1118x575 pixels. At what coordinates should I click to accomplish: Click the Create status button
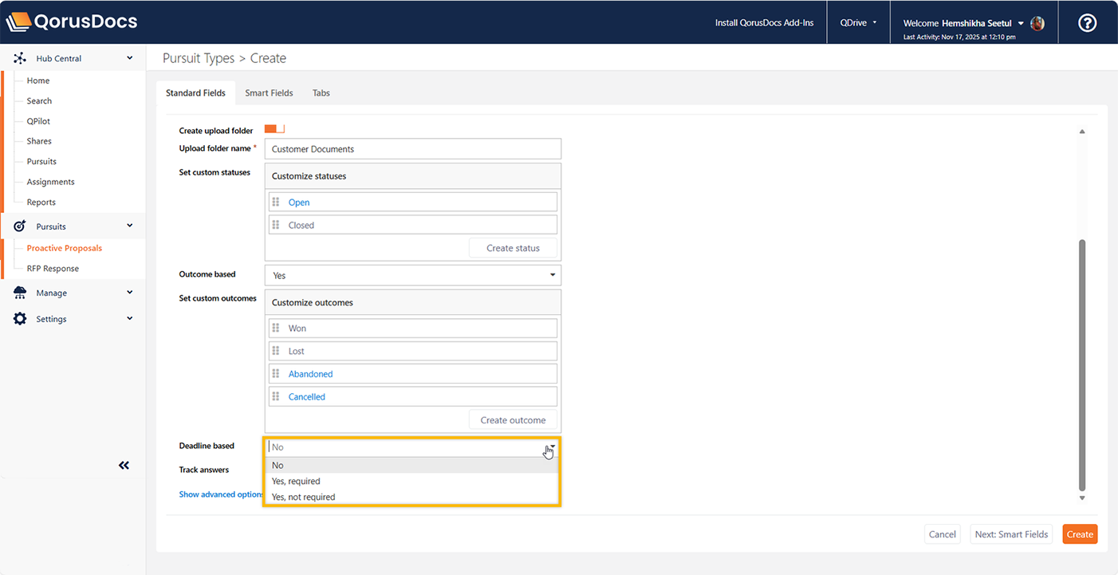coord(513,248)
